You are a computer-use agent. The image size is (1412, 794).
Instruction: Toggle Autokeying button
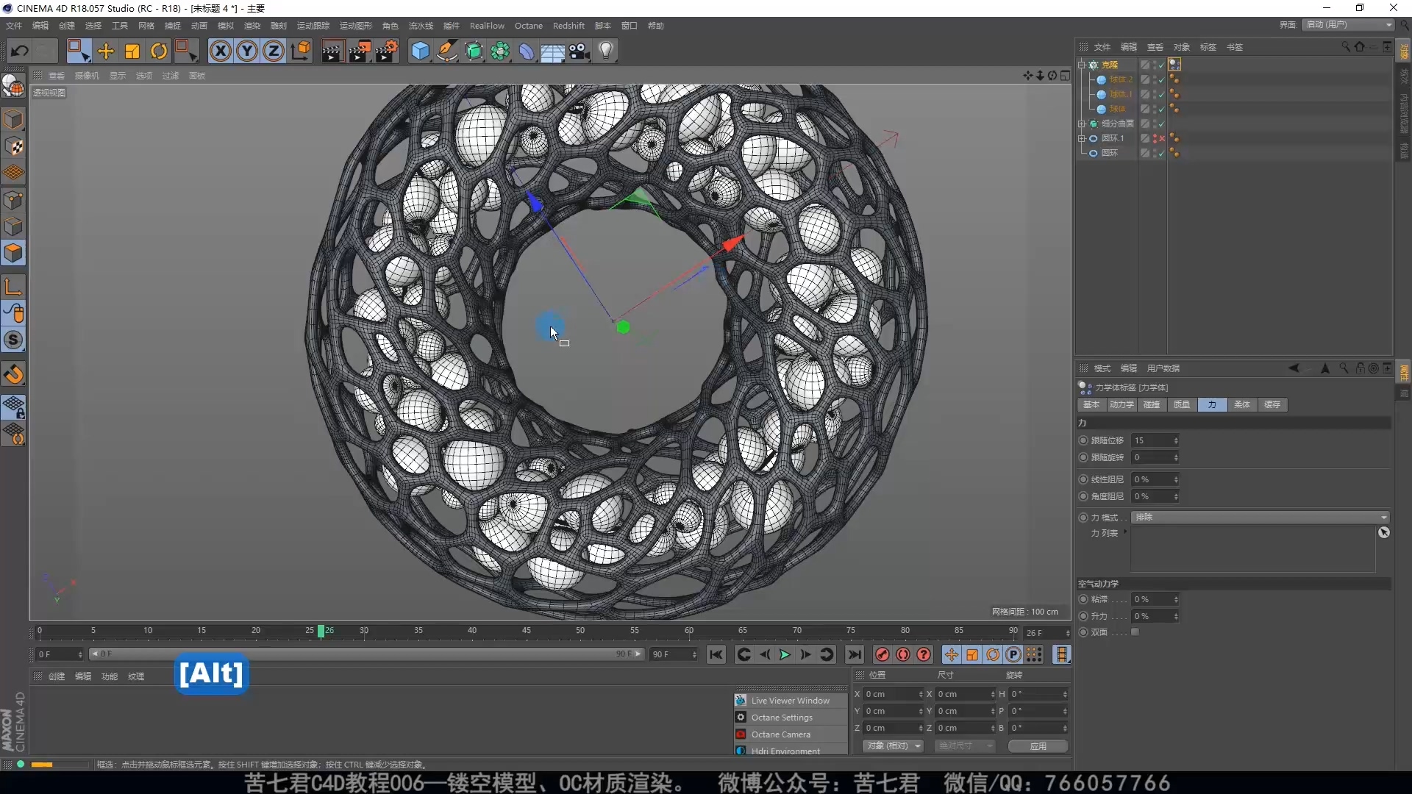coord(903,654)
